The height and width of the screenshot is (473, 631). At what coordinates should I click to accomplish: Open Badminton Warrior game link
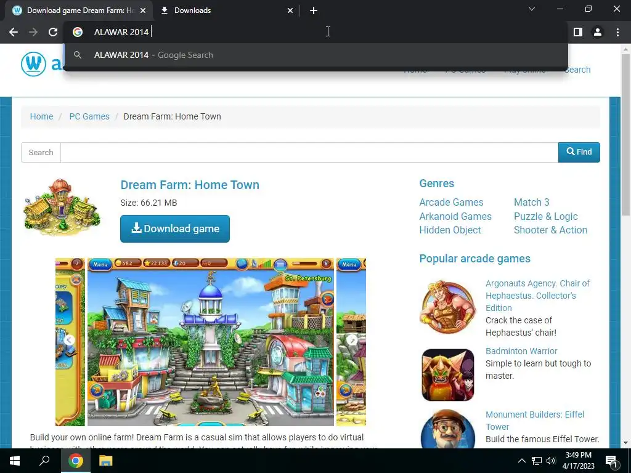pyautogui.click(x=521, y=351)
